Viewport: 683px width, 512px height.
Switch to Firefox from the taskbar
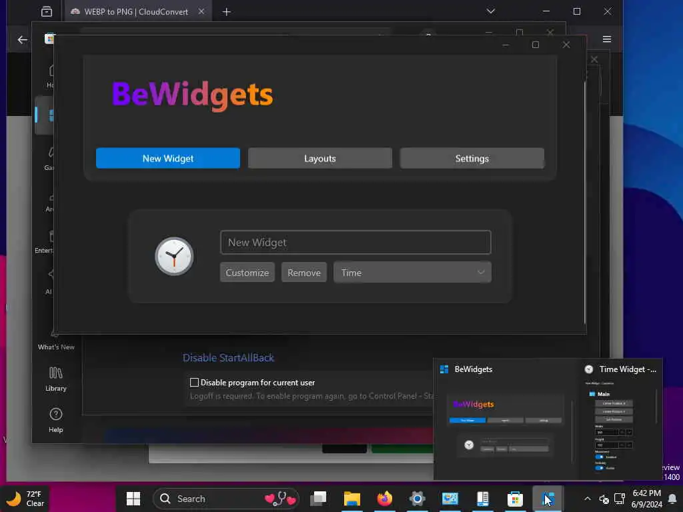tap(384, 499)
